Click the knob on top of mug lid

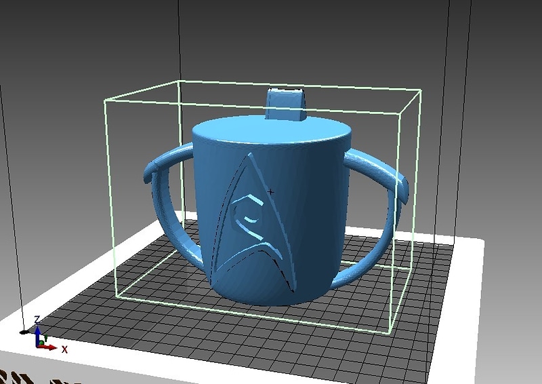point(286,104)
